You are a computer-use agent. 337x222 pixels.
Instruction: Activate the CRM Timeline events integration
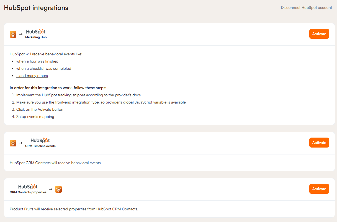(319, 143)
